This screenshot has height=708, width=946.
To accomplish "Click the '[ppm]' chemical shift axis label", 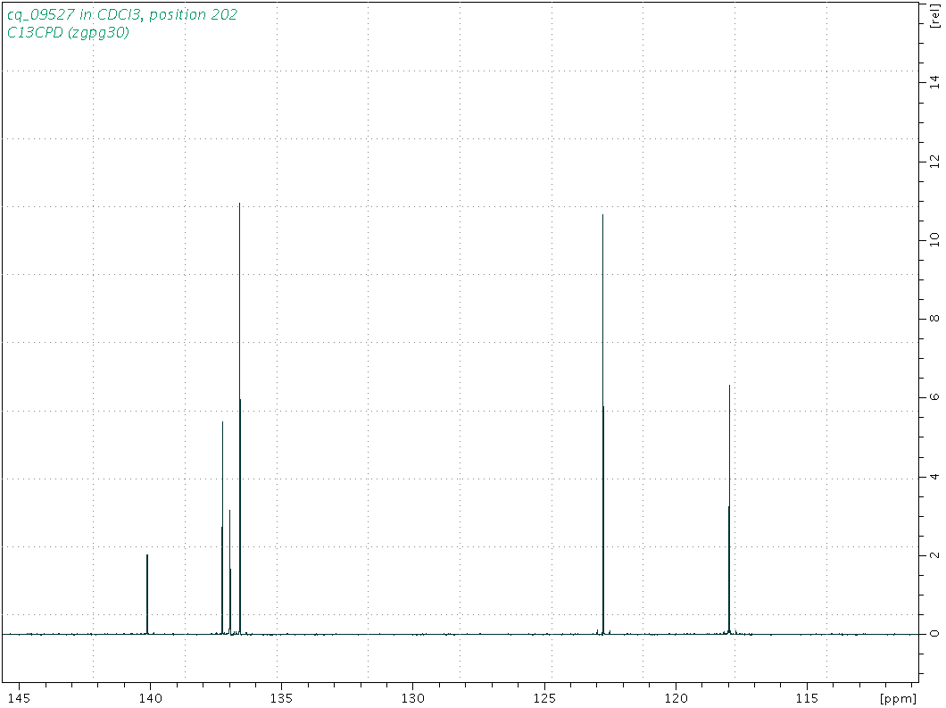I will 898,699.
